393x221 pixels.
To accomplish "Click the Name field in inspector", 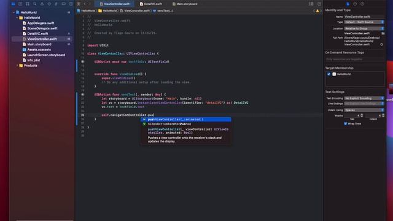I will click(x=364, y=17).
